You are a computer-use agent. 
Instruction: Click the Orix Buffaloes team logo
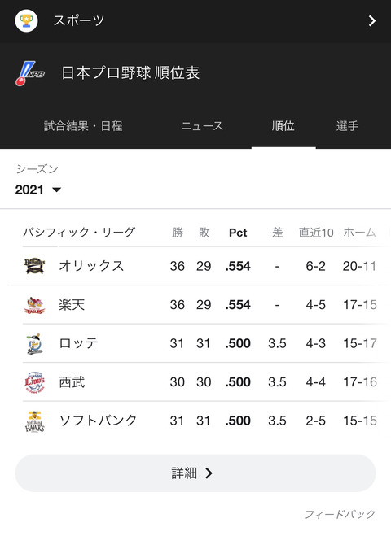(34, 266)
